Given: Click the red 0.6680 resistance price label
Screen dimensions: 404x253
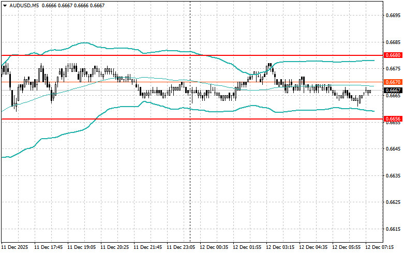Looking at the screenshot, I should pyautogui.click(x=393, y=55).
